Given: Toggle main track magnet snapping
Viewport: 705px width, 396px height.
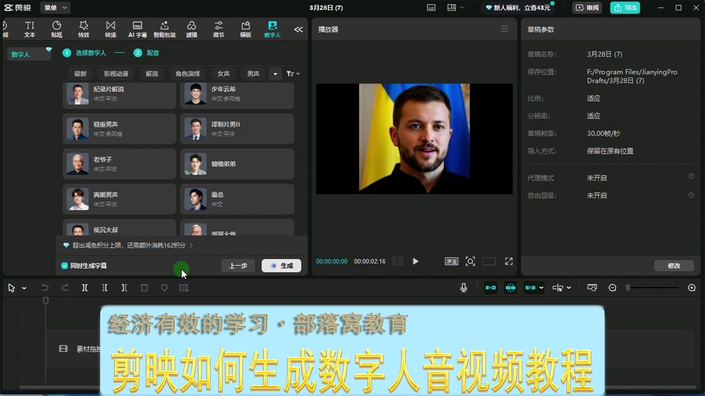Looking at the screenshot, I should (x=491, y=288).
